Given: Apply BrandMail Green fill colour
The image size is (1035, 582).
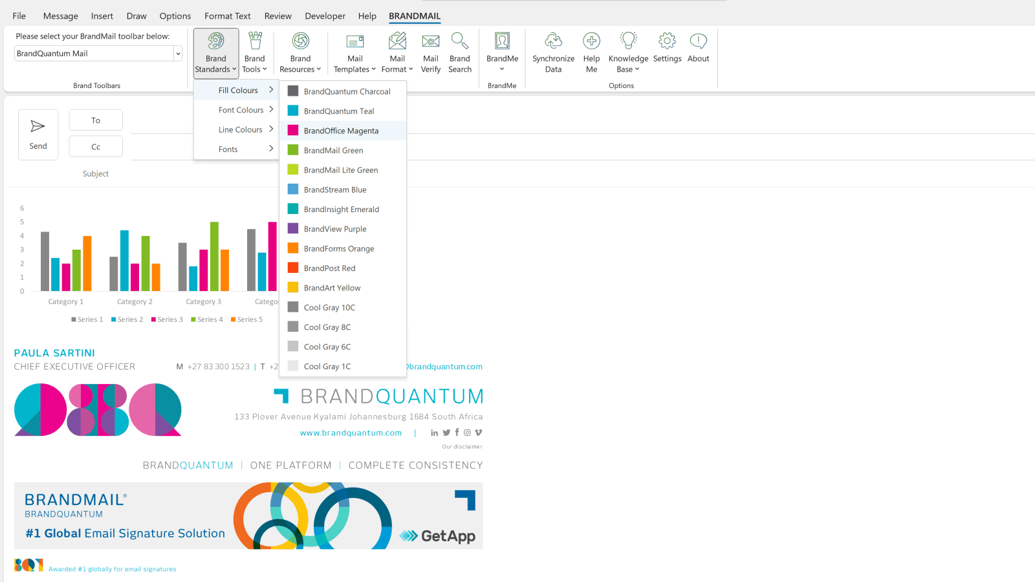Looking at the screenshot, I should [x=343, y=151].
